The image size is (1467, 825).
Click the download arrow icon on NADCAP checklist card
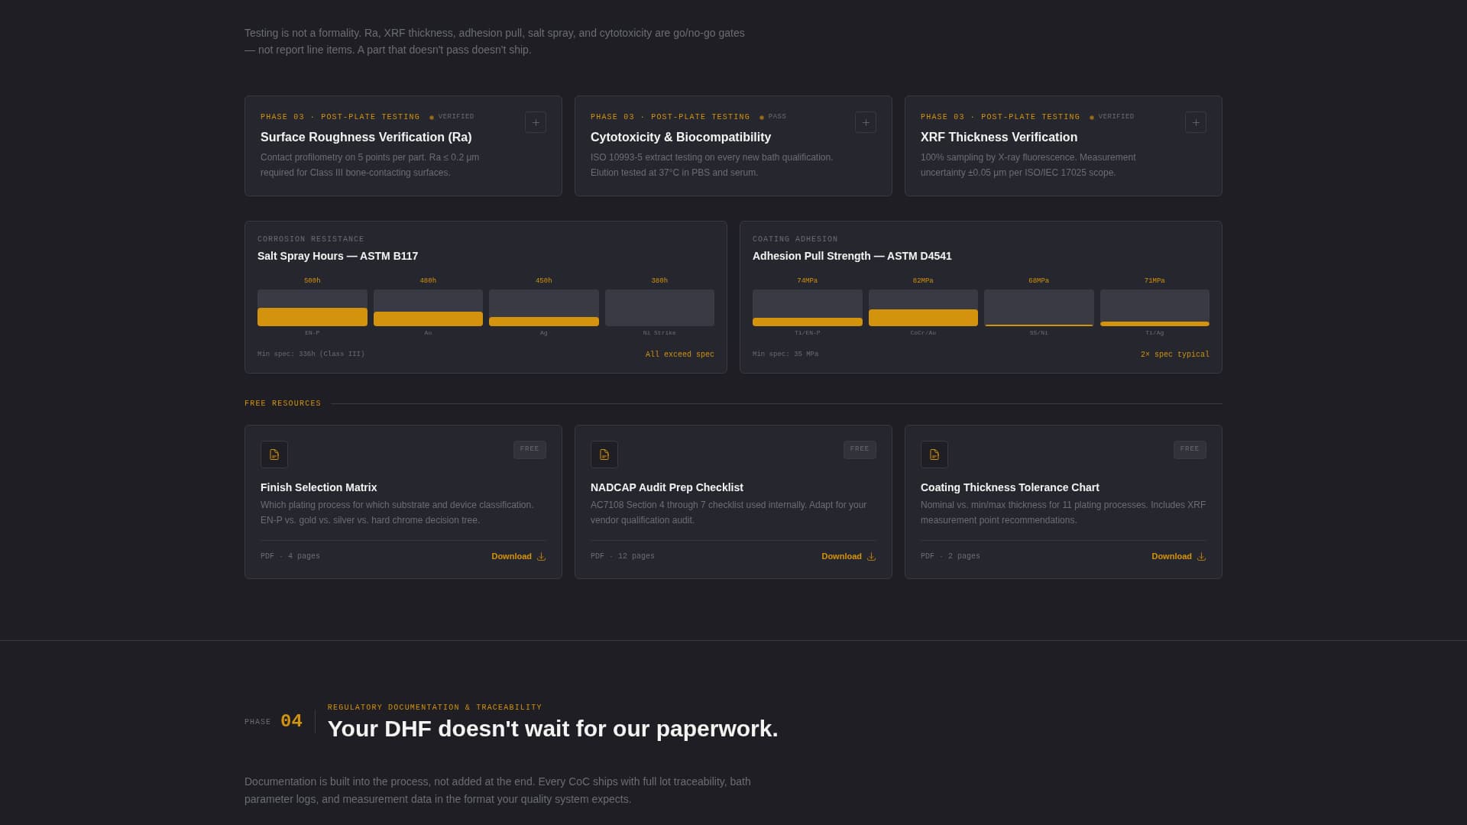(x=871, y=557)
